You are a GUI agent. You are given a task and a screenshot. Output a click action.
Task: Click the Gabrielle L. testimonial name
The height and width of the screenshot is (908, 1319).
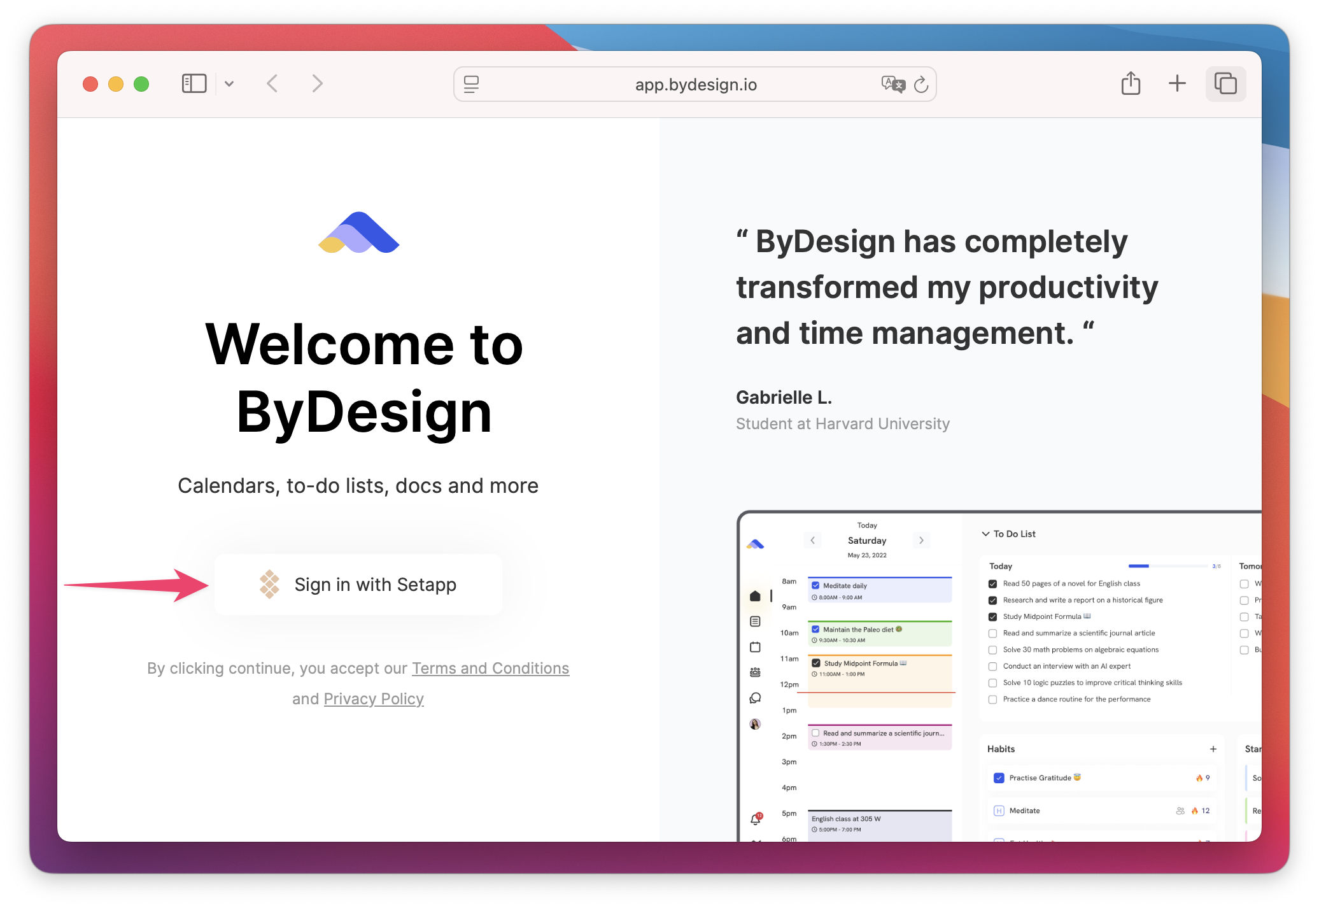pos(784,397)
